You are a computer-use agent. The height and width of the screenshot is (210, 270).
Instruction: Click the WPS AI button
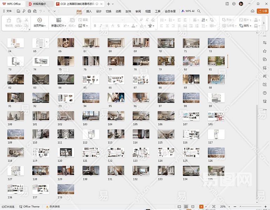click(188, 11)
